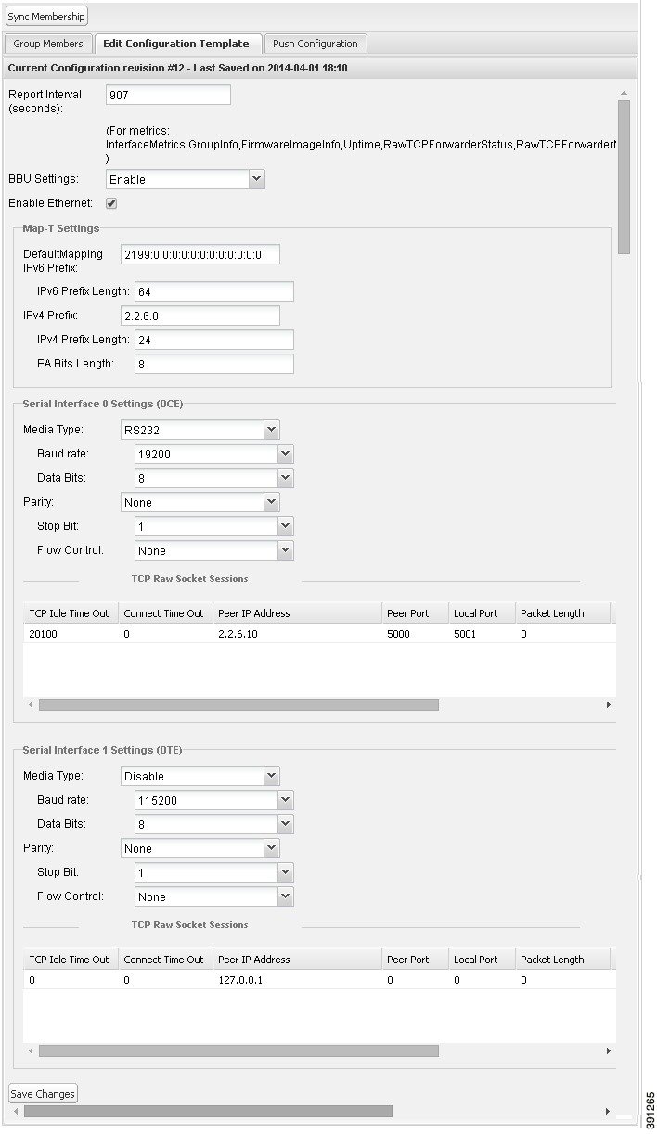This screenshot has width=657, height=1134.
Task: Click the Sync Membership button
Action: click(x=46, y=16)
